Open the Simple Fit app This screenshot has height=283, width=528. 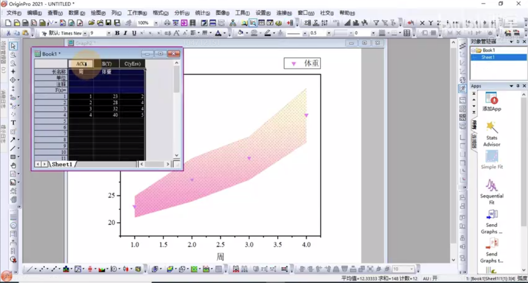491,157
